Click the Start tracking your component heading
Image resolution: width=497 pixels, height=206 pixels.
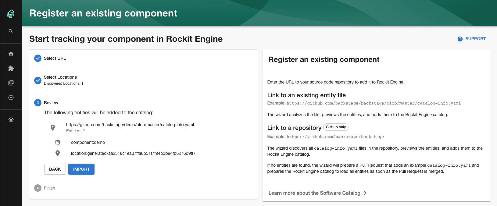(126, 39)
